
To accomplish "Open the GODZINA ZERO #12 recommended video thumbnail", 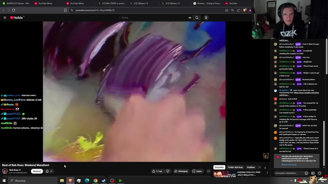I will [x=225, y=174].
